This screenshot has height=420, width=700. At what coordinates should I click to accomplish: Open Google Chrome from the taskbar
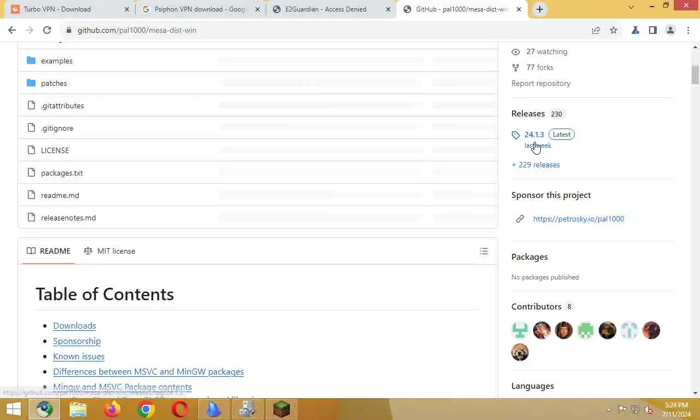146,409
